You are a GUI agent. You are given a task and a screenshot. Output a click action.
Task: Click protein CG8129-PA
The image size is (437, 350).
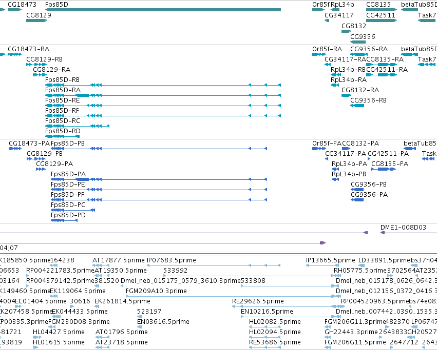54,164
